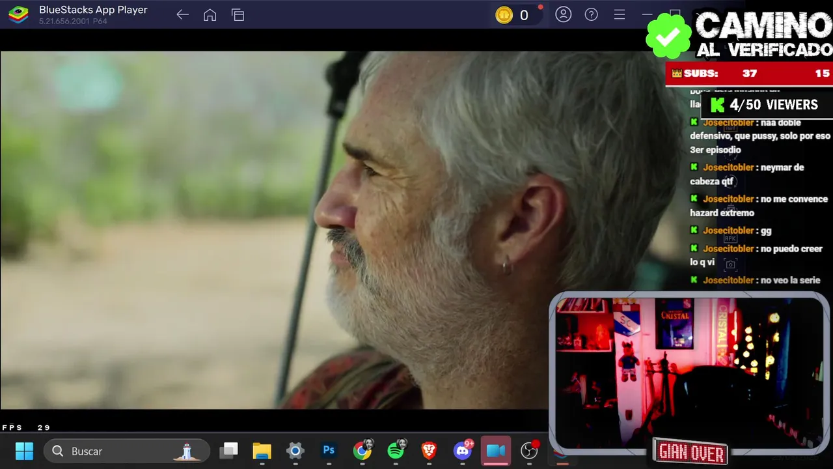Screen dimensions: 833x469
Task: Open File Explorer from the taskbar
Action: [x=262, y=451]
